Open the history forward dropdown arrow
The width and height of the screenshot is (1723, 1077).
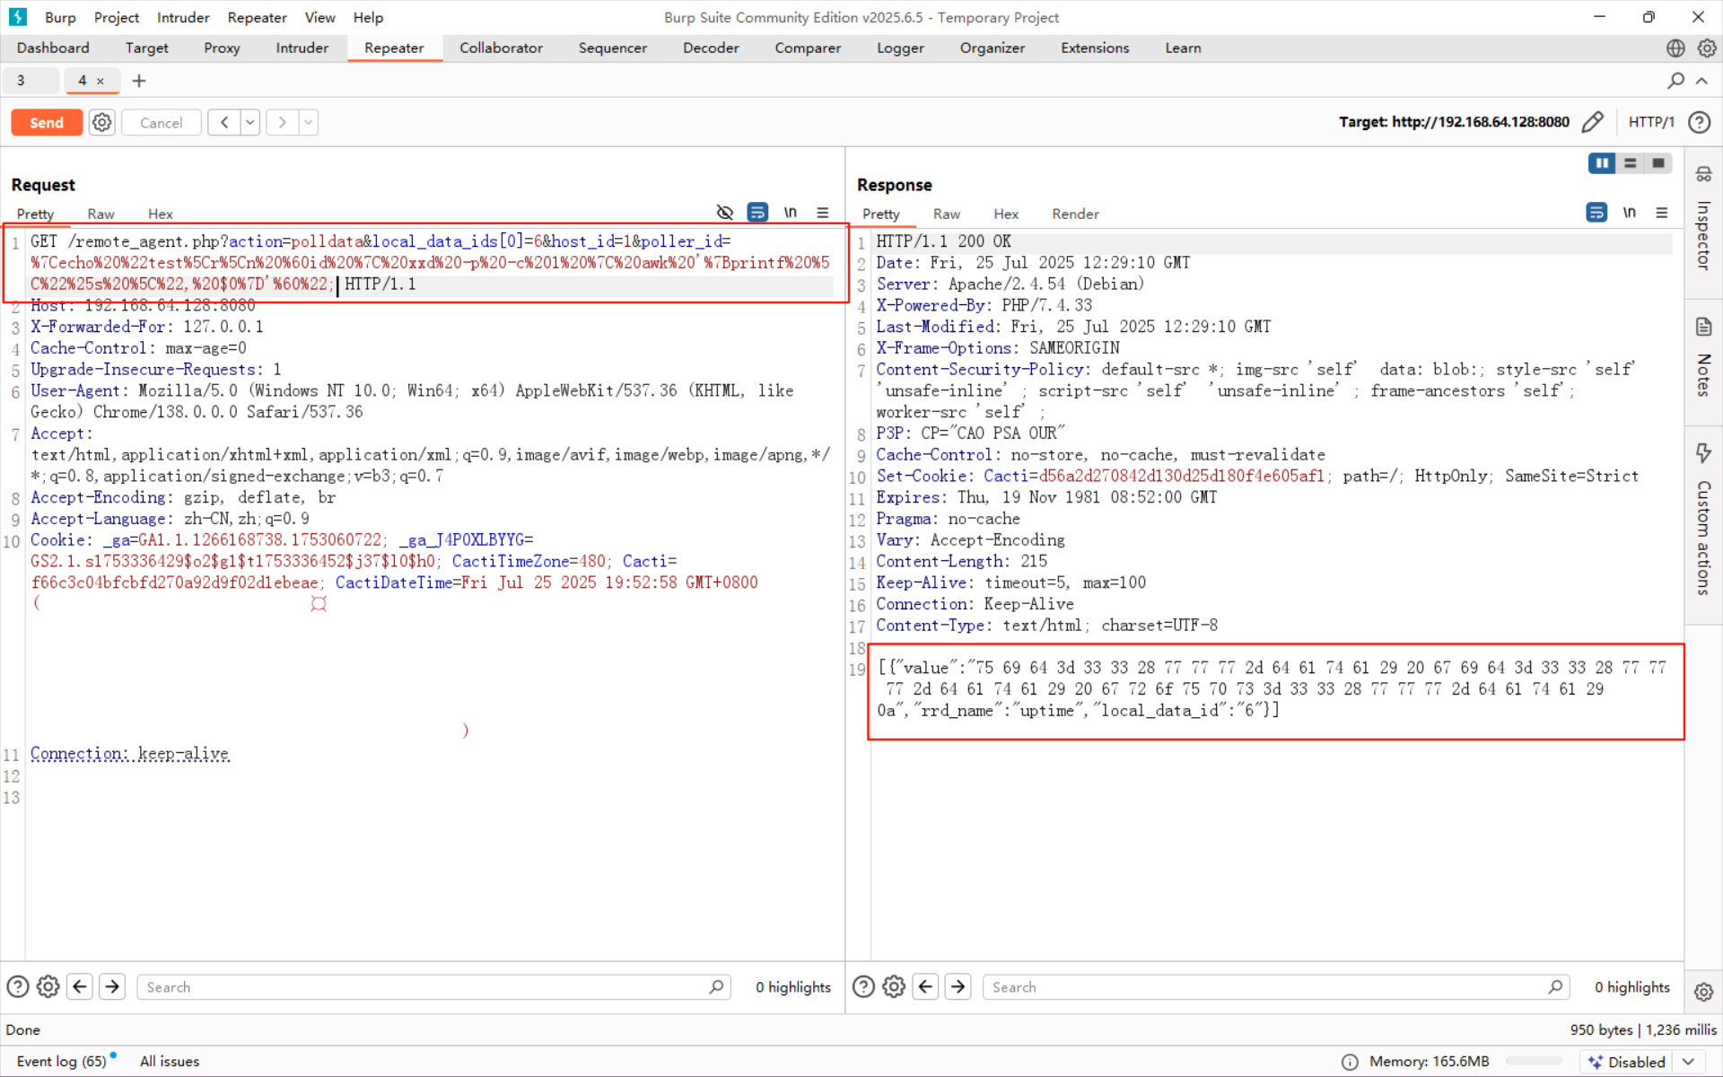(x=309, y=122)
